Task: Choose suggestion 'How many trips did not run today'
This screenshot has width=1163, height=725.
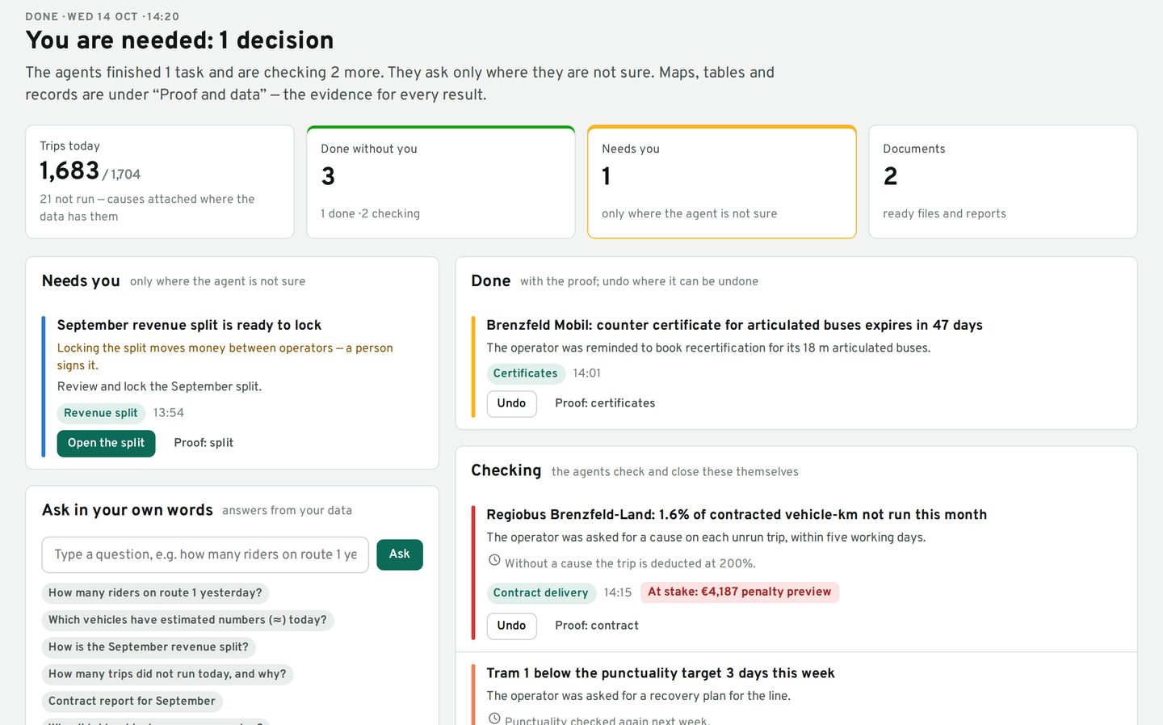Action: (167, 674)
